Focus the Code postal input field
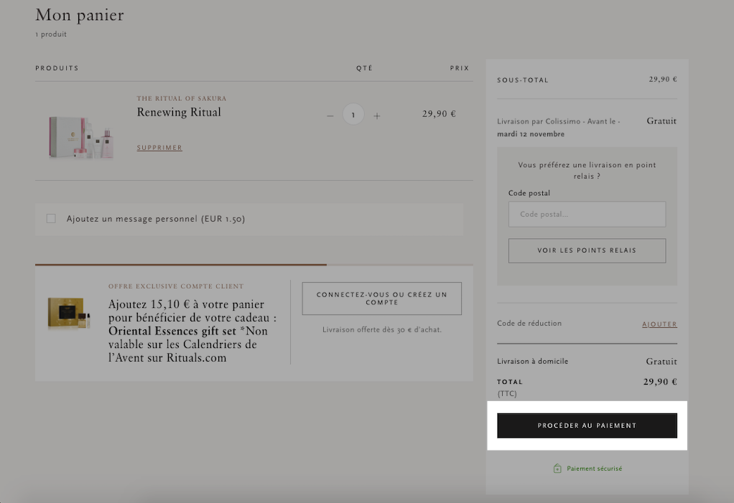 [x=587, y=214]
